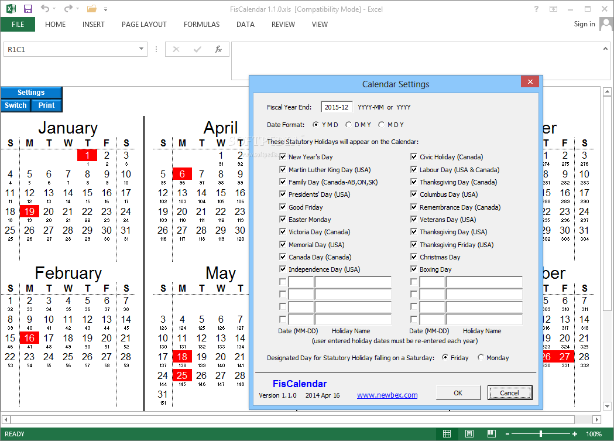Zoom in with the plus button

(x=574, y=434)
